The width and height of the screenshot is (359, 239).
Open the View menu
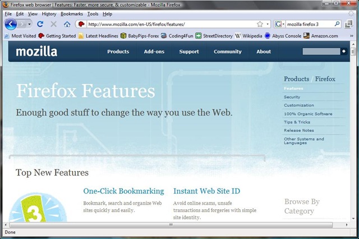33,14
